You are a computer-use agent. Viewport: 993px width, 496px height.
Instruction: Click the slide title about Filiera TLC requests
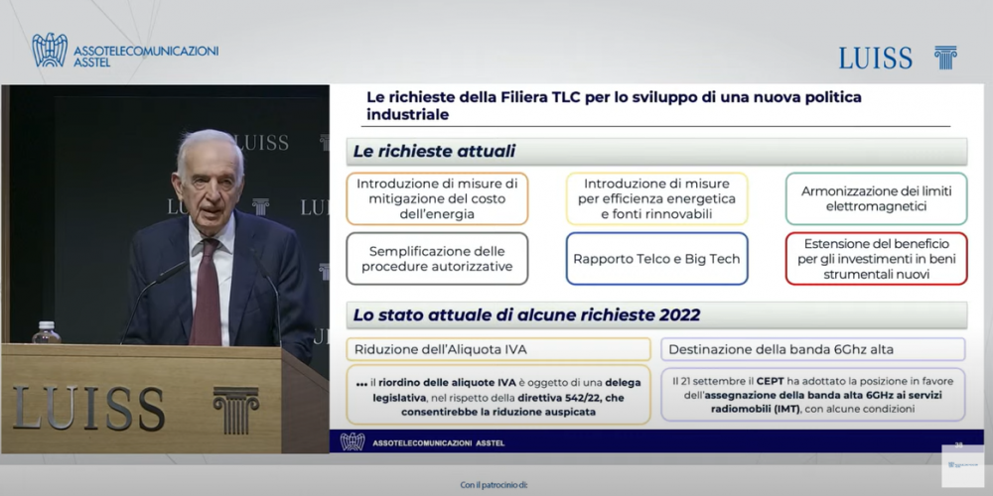614,106
